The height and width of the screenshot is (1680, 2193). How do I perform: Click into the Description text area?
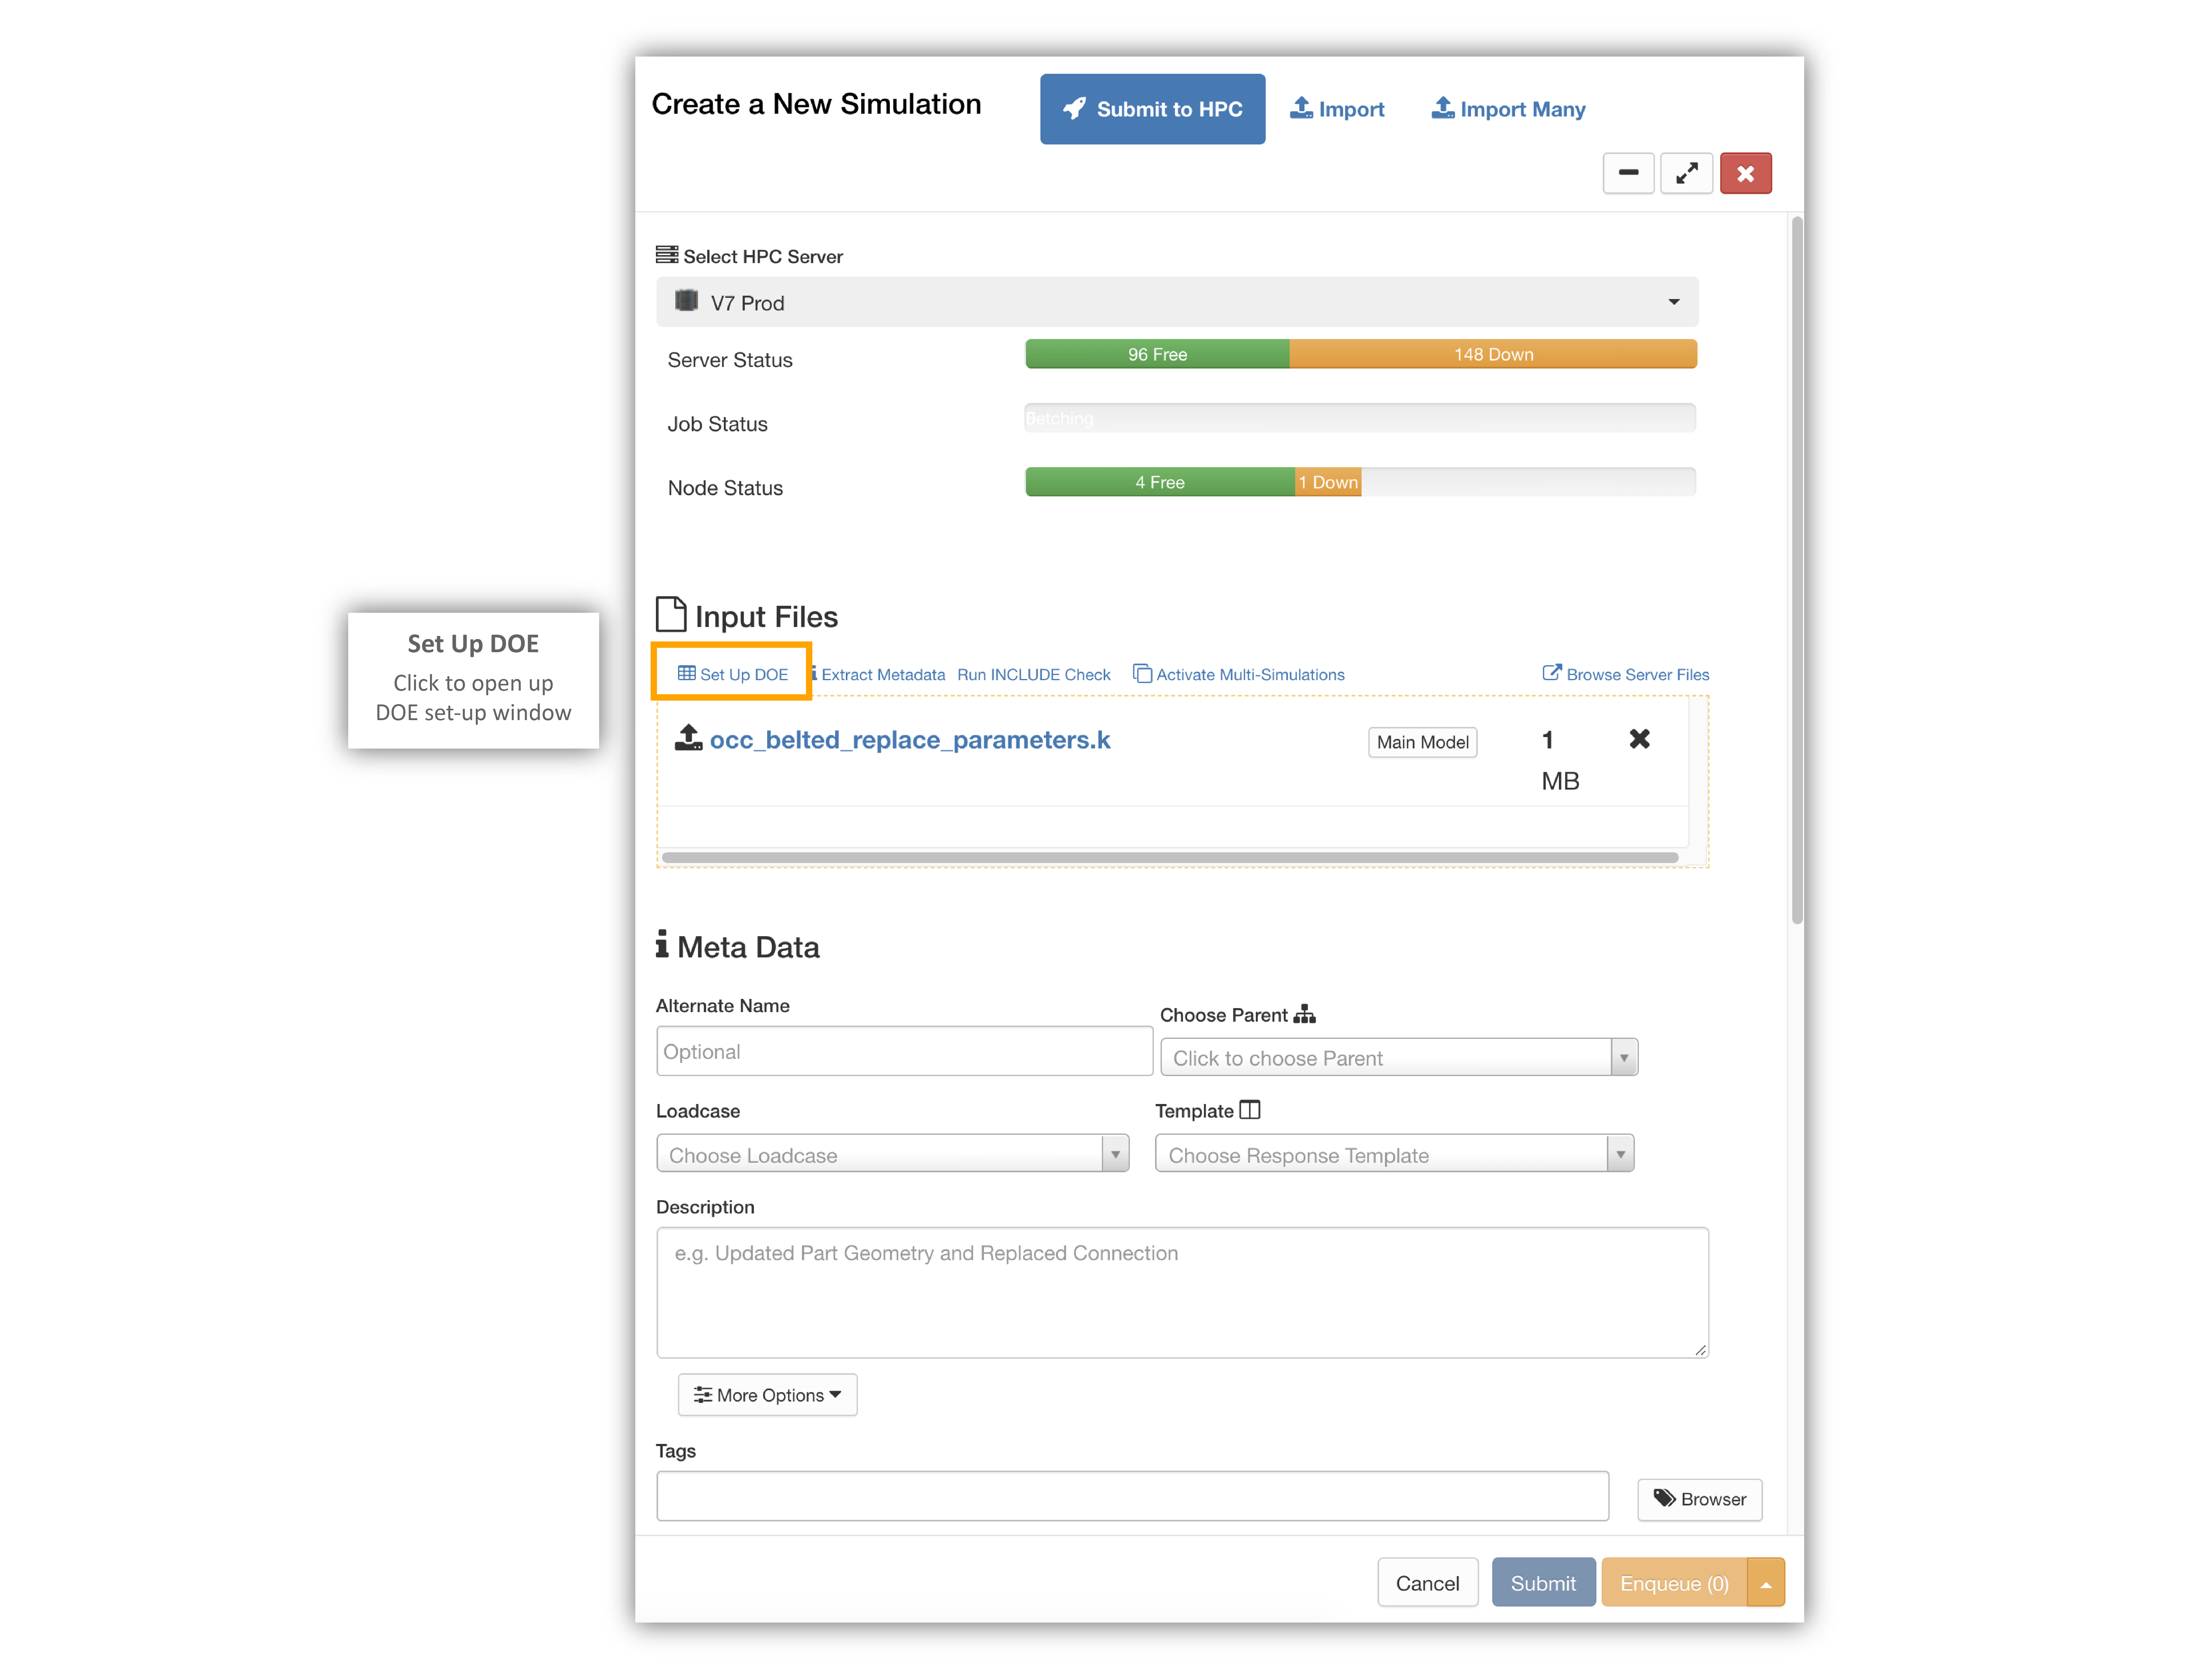(1182, 1293)
